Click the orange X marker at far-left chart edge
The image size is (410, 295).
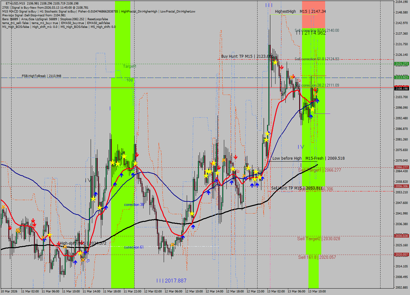click(4, 207)
